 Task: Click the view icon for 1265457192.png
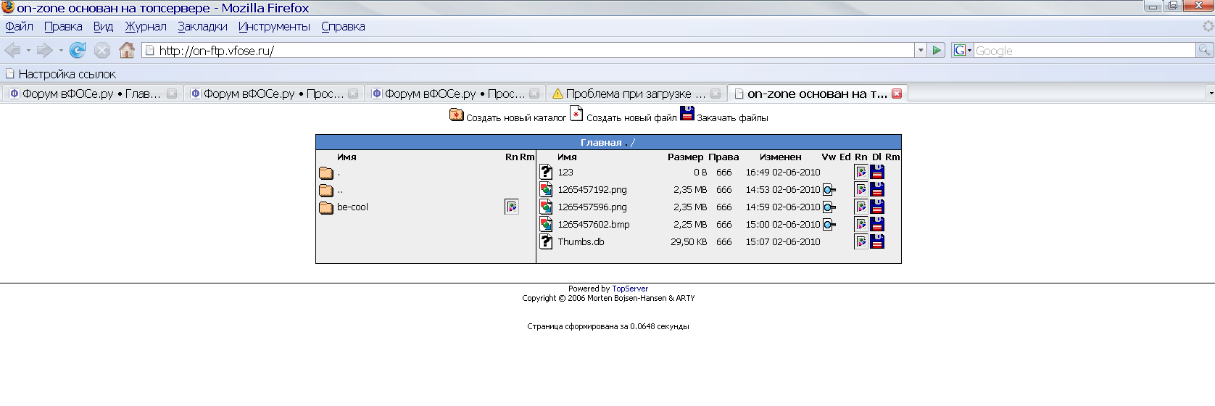[829, 190]
